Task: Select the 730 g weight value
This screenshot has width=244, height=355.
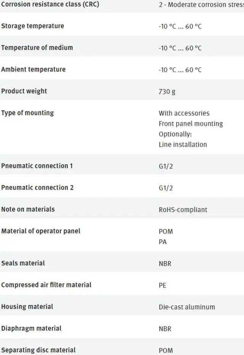Action: [167, 92]
